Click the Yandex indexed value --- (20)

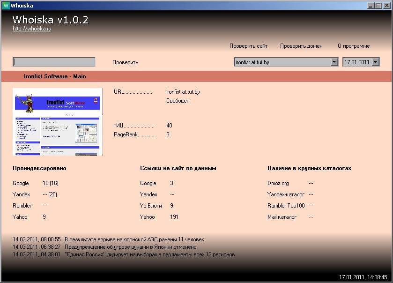50,194
